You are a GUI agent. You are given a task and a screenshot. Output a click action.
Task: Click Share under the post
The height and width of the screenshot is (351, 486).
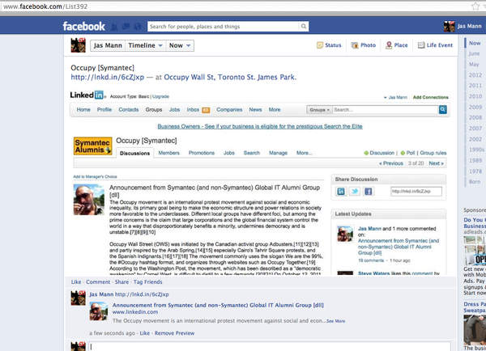tap(122, 282)
